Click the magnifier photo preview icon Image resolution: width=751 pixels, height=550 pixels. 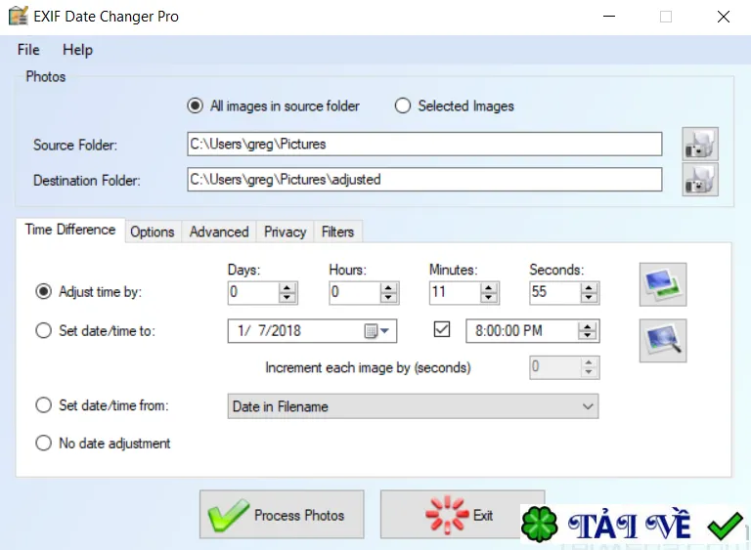[663, 340]
